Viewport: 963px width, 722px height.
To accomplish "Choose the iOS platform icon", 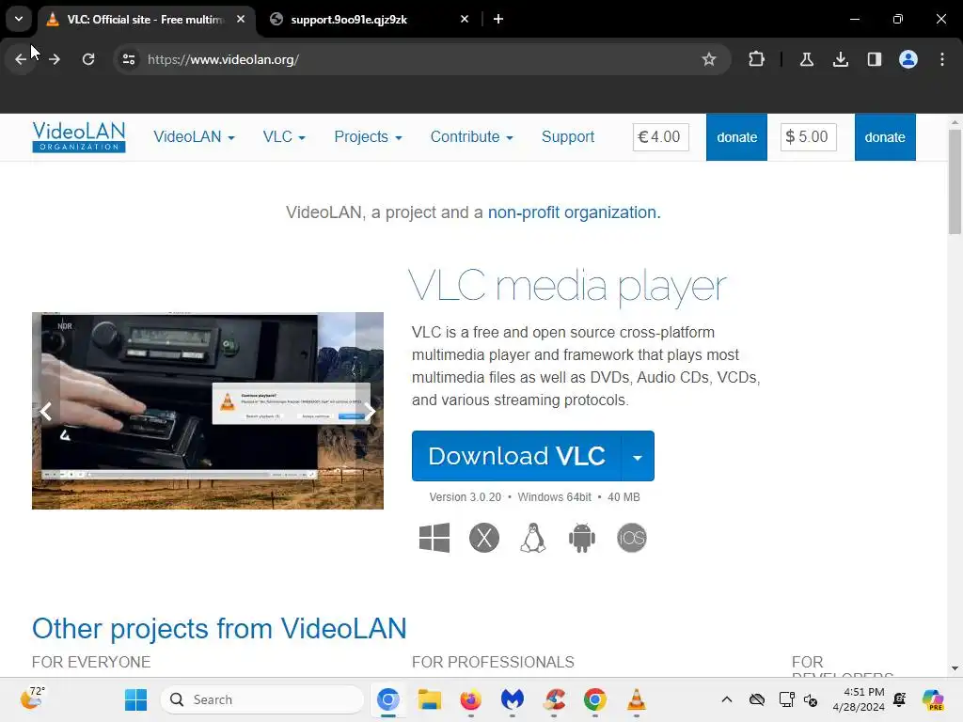I will 631,538.
